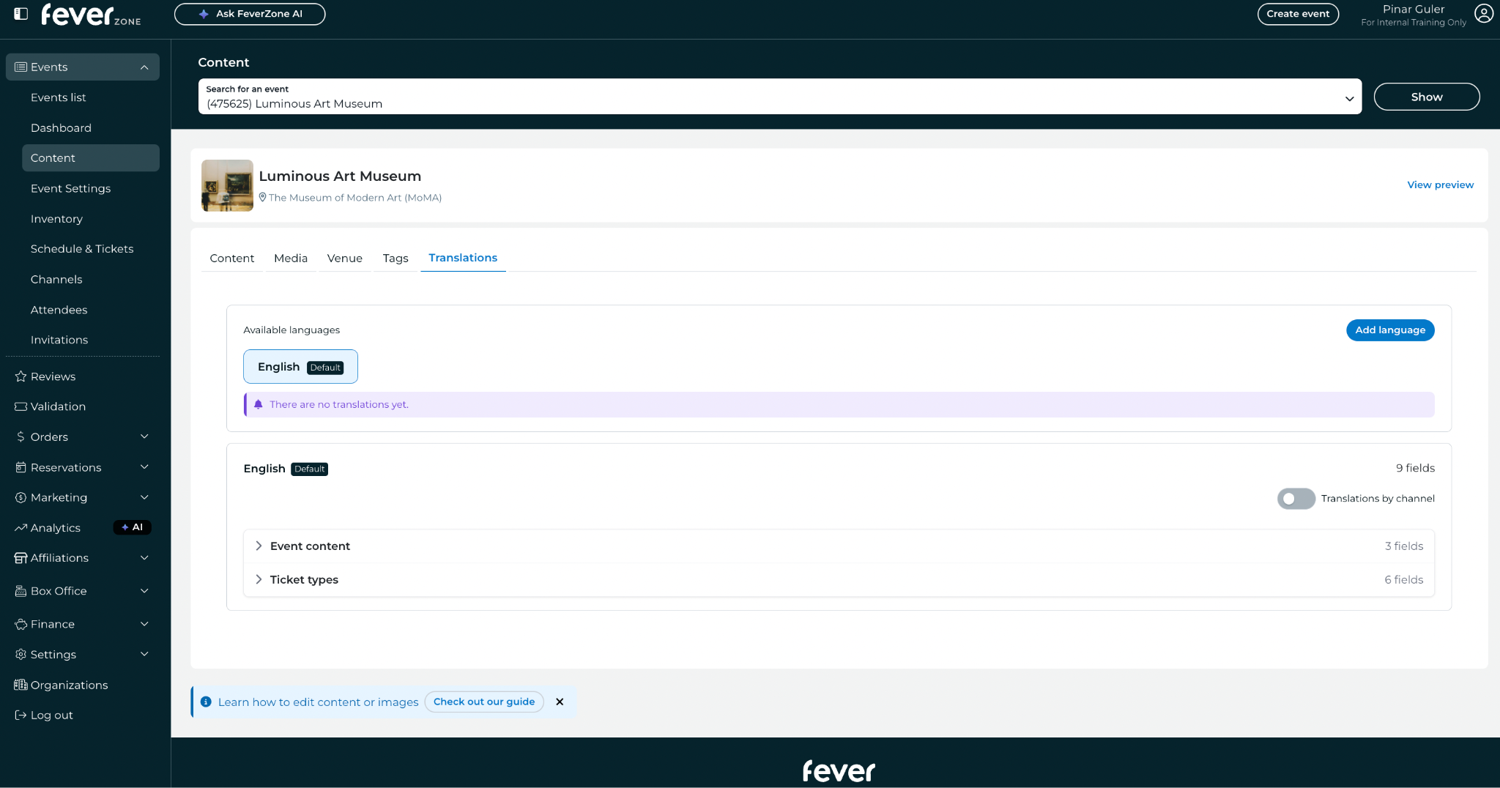Click the Finance piggy bank icon
1500x788 pixels.
[x=21, y=624]
